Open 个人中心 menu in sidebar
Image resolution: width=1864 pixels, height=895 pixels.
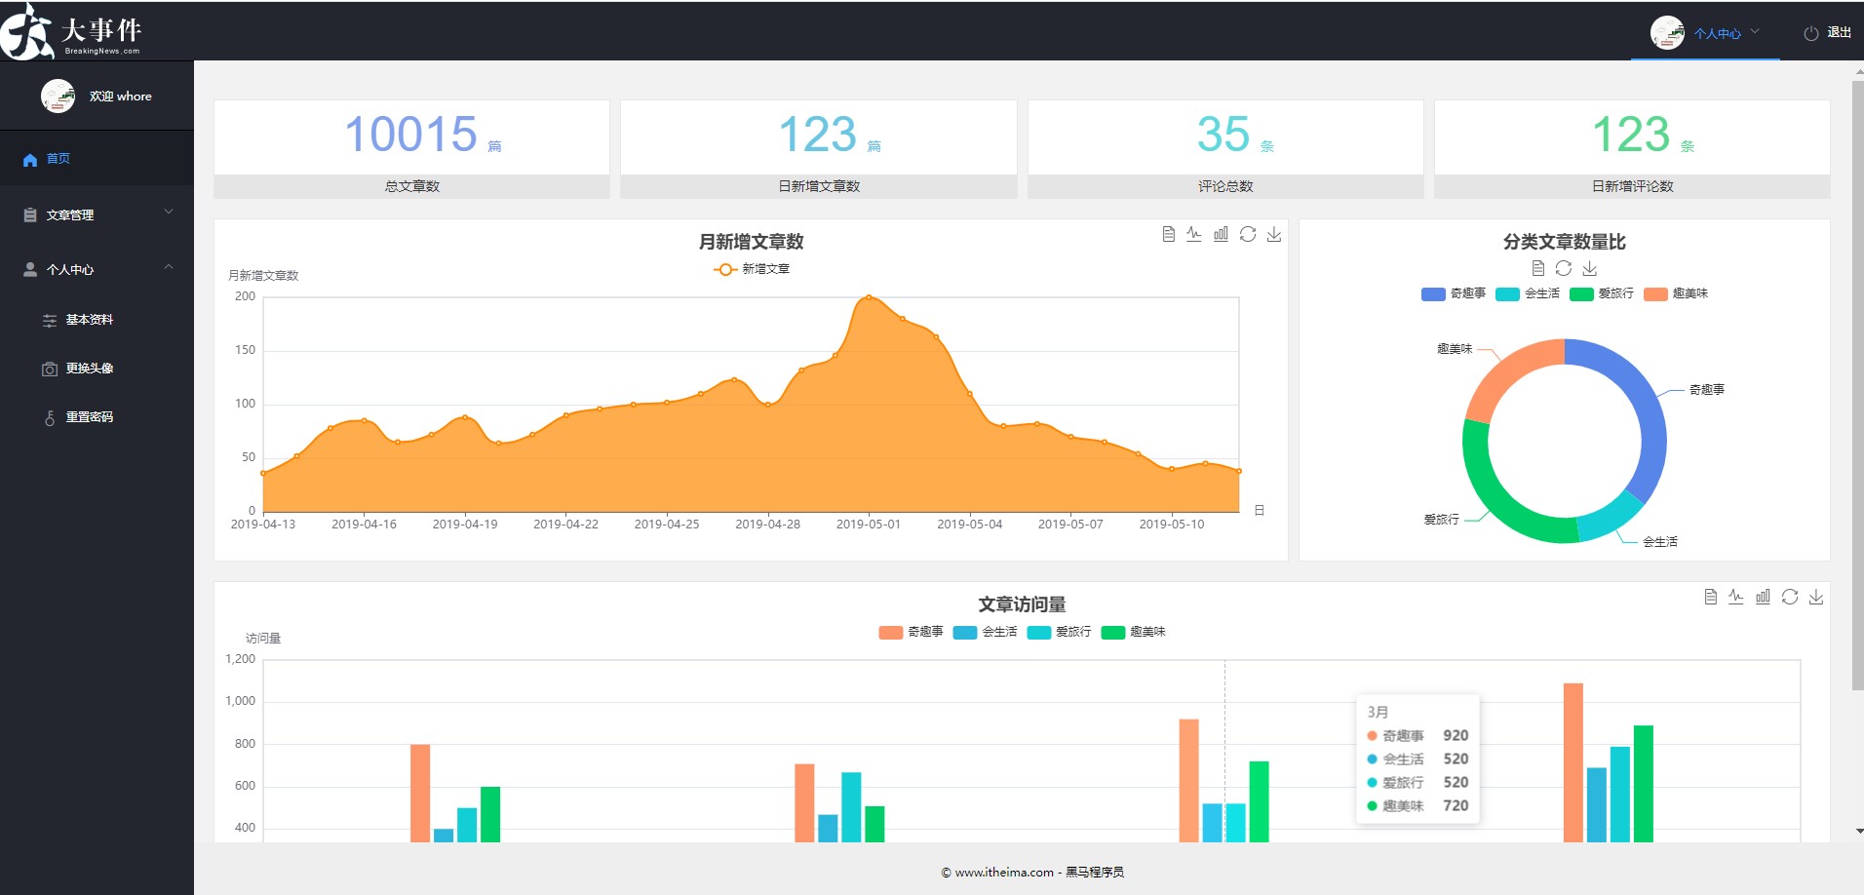pos(97,269)
